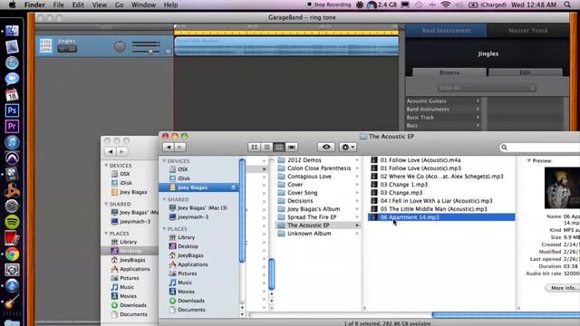The height and width of the screenshot is (326, 580).
Task: Click the Quick Look eye button
Action: pyautogui.click(x=326, y=147)
